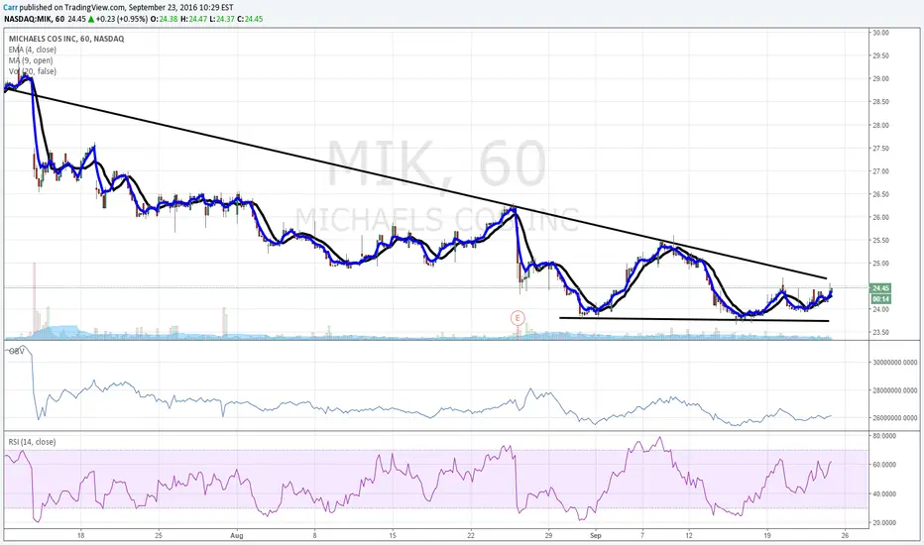
Task: Select the MICHAELS COS INC, 60, NASDAQ legend title
Action: pos(66,39)
